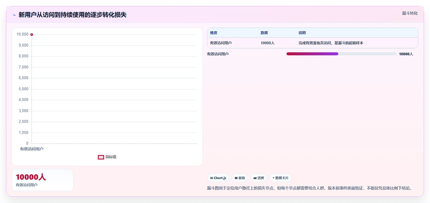
Task: Click the 有效访问用户 label left of the progress bar
Action: (x=218, y=54)
